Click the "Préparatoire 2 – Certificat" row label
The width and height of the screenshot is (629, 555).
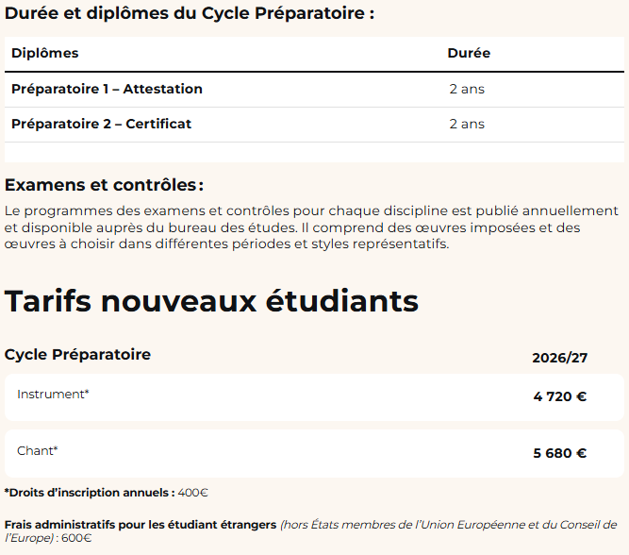[x=101, y=124]
